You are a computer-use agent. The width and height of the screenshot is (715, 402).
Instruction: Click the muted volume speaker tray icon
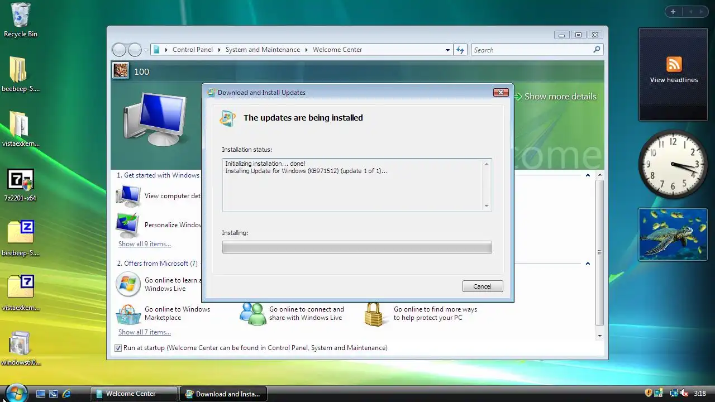(x=684, y=393)
